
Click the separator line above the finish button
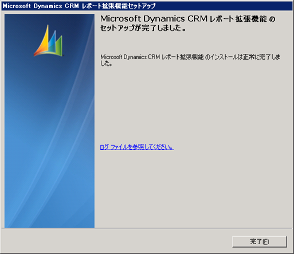(x=147, y=228)
